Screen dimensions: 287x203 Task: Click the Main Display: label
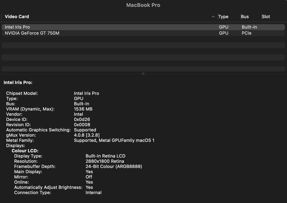tap(28, 172)
